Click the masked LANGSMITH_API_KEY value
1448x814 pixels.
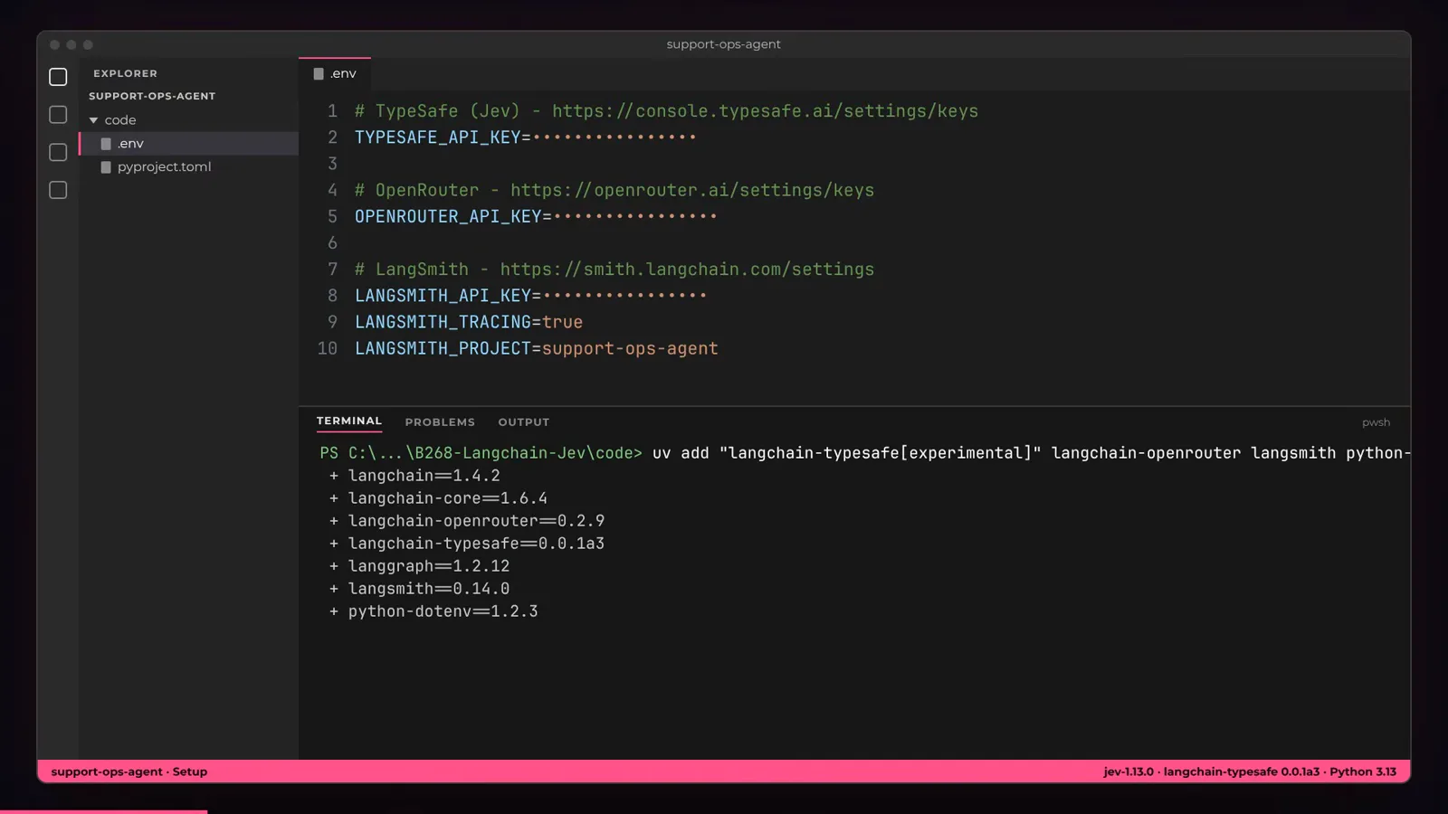(624, 296)
